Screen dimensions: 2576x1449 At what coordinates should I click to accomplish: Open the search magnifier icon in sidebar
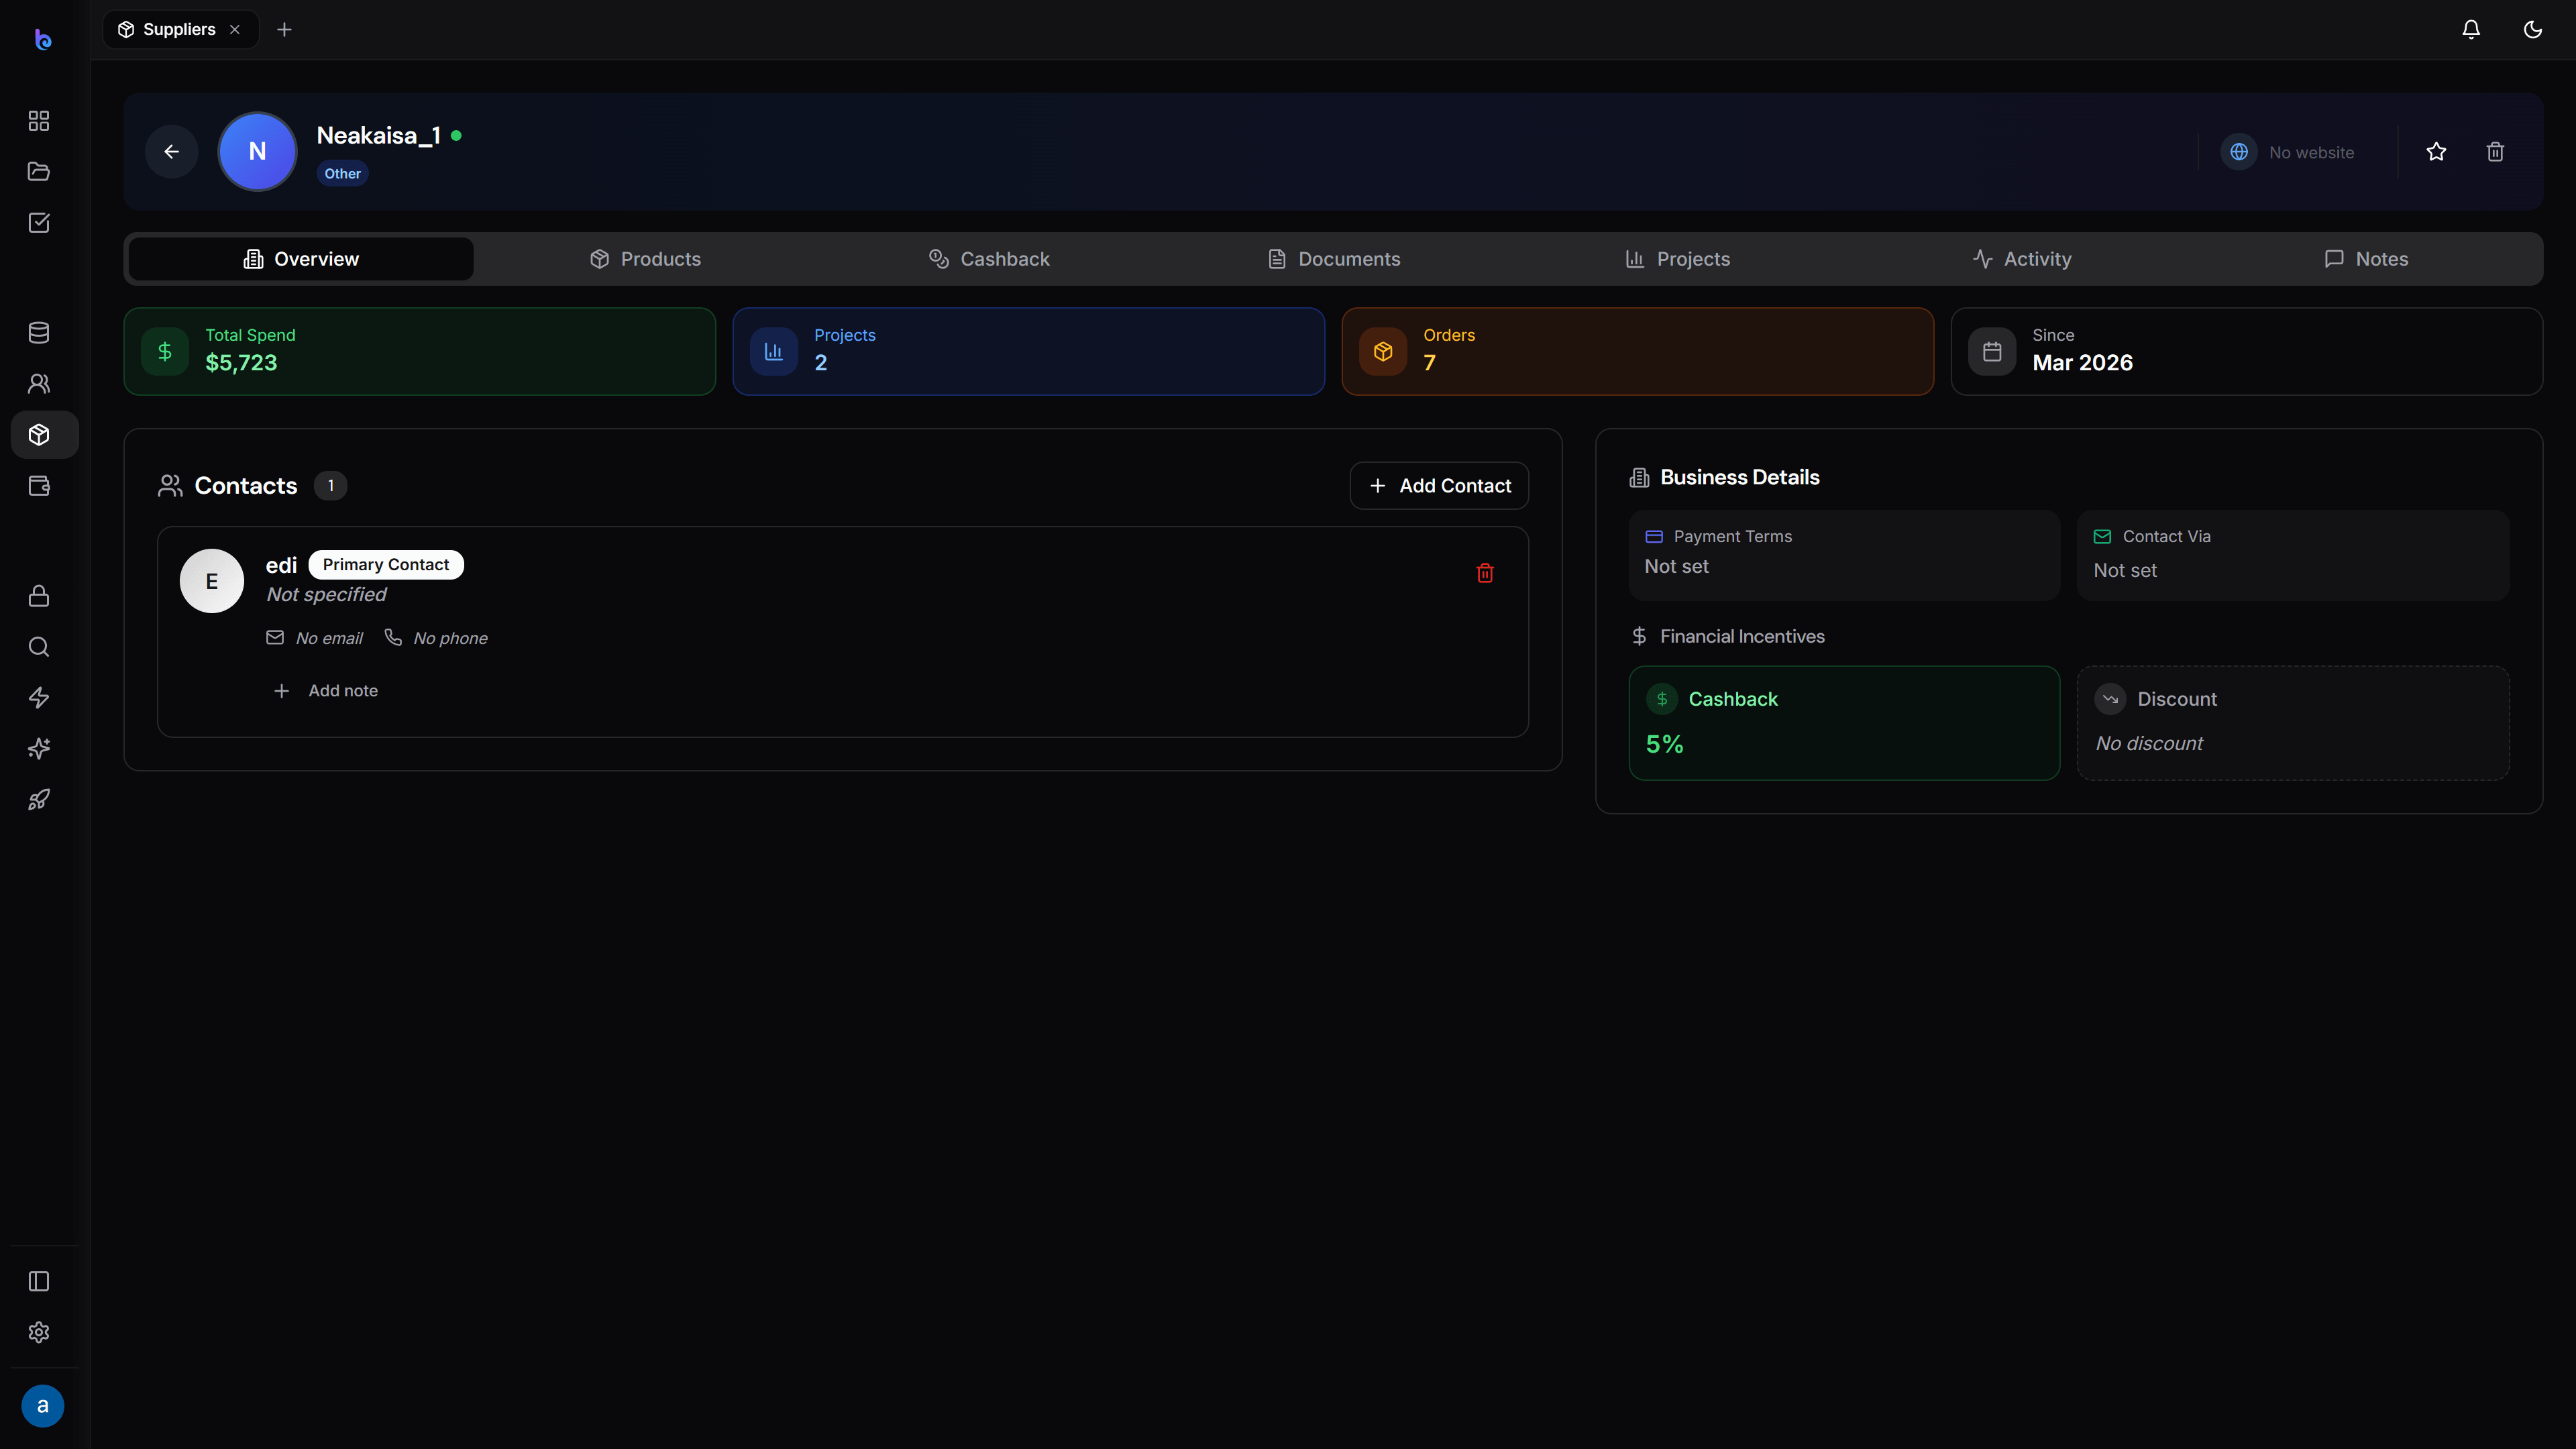tap(39, 647)
